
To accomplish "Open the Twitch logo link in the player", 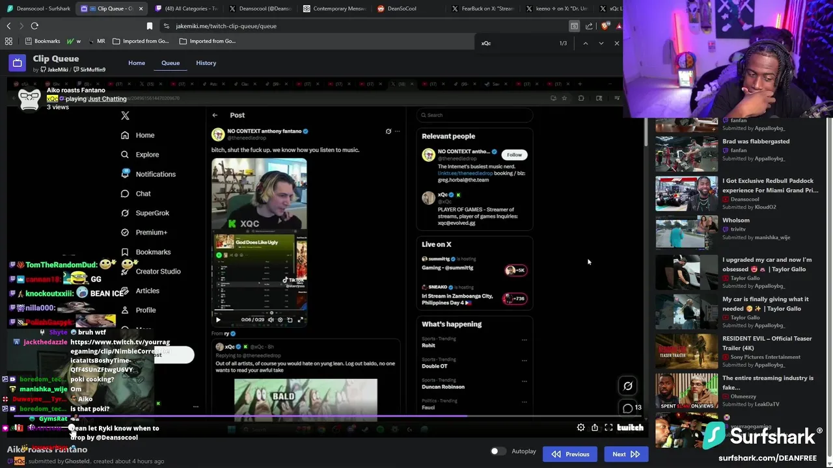I will tap(630, 427).
